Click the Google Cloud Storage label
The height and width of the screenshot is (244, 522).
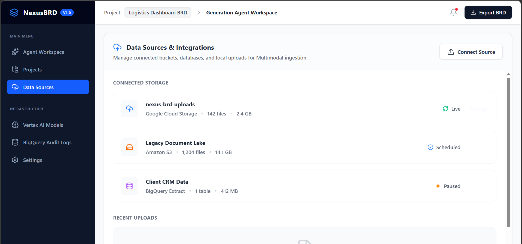click(171, 114)
